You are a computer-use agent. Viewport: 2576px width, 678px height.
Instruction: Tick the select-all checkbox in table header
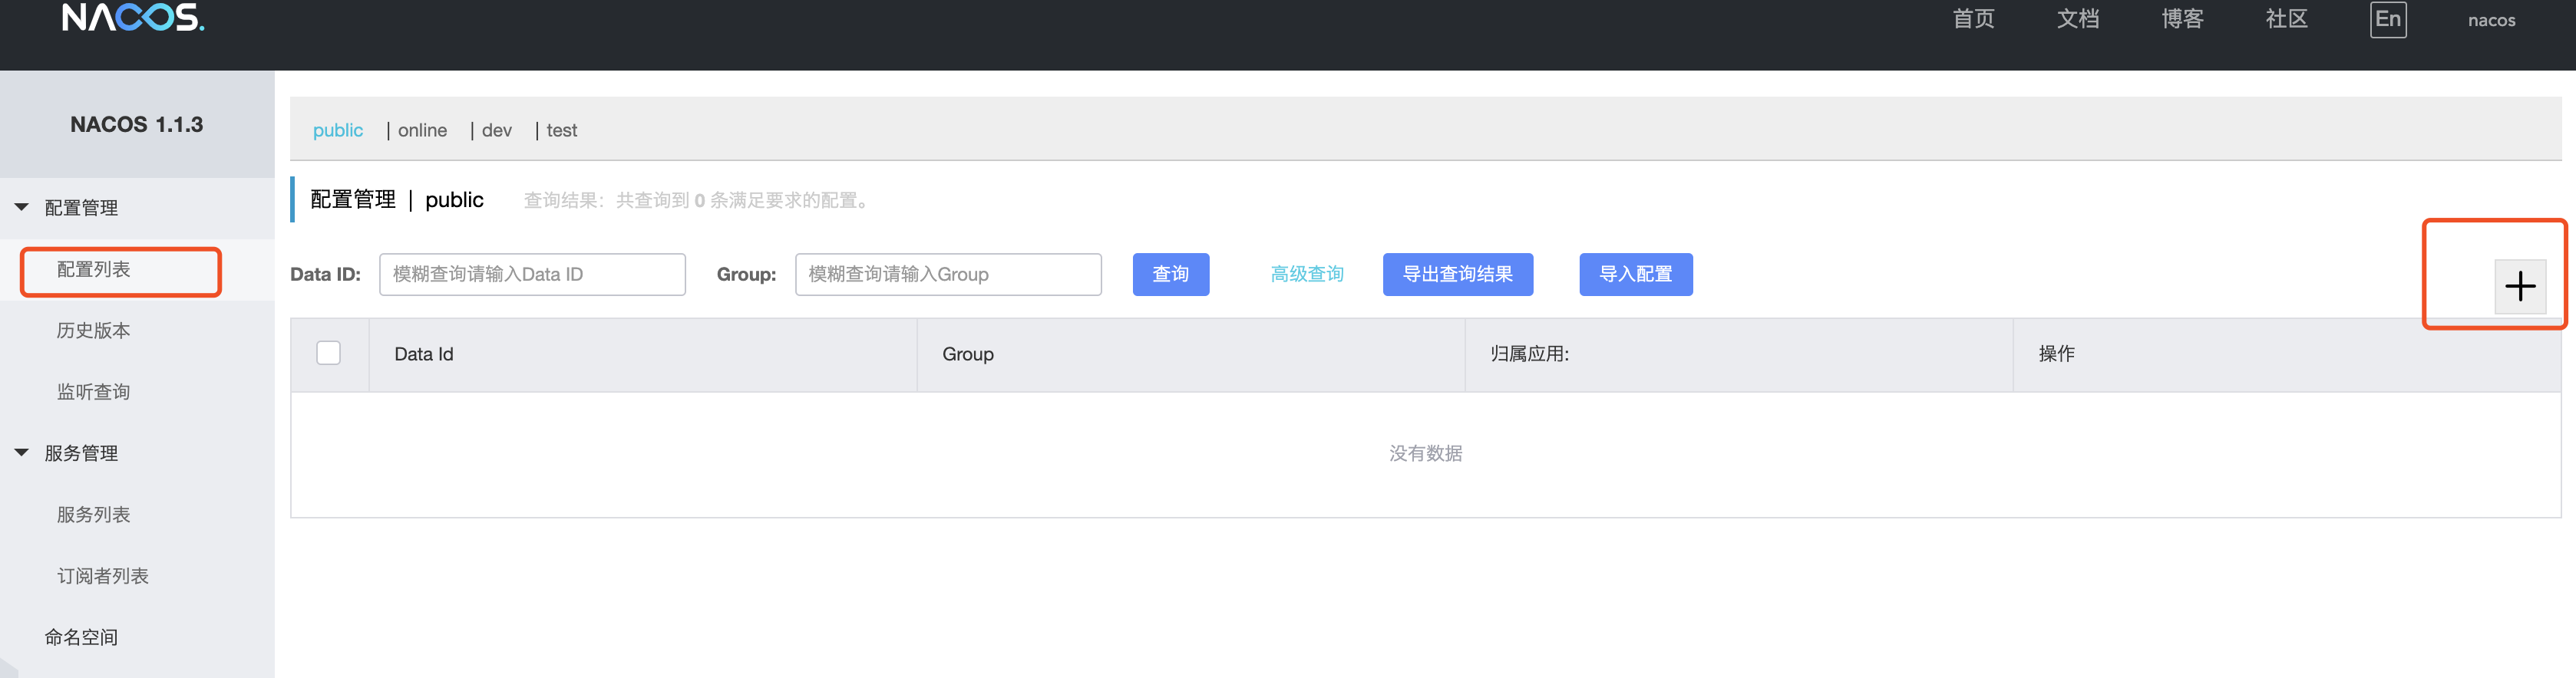(328, 353)
